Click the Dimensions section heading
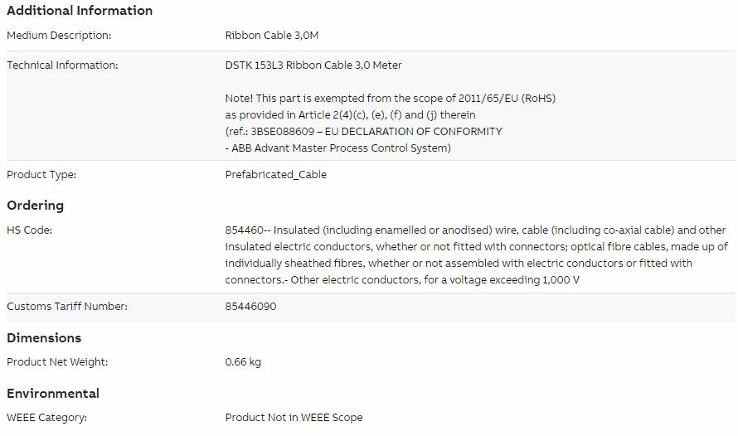Viewport: 738px width, 436px height. point(44,337)
